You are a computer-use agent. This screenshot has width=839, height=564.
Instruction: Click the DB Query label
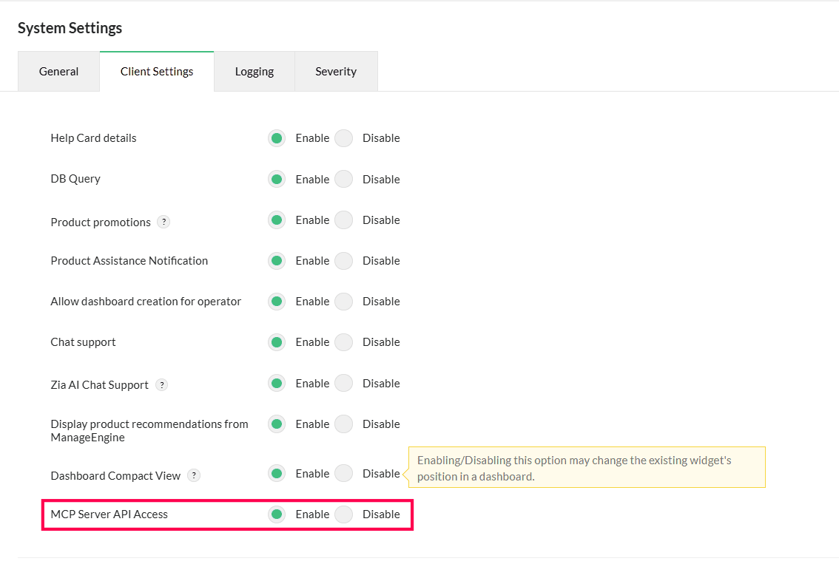coord(75,179)
